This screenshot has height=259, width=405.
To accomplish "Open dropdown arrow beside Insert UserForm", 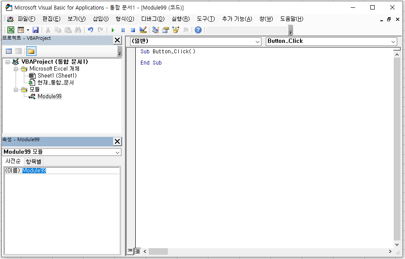I will 28,30.
